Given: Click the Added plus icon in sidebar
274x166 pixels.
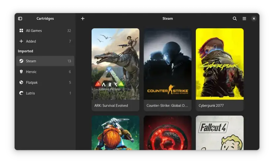Looking at the screenshot, I should coord(21,41).
